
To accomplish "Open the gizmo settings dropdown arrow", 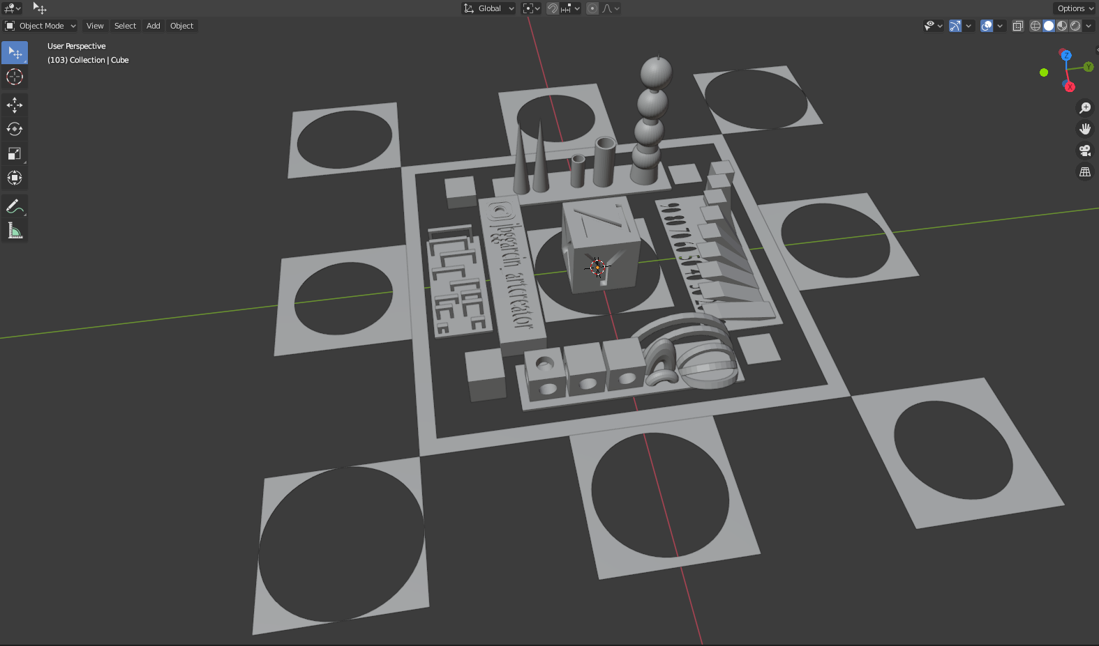I will (x=969, y=26).
